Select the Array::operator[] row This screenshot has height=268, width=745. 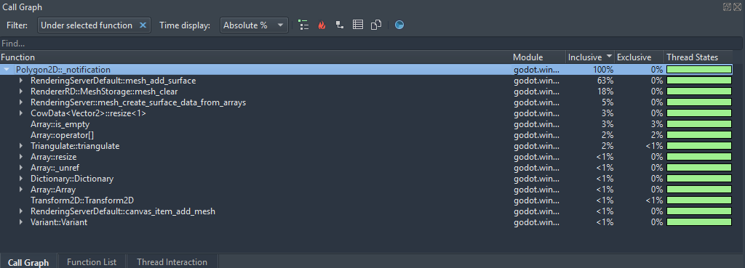366,135
